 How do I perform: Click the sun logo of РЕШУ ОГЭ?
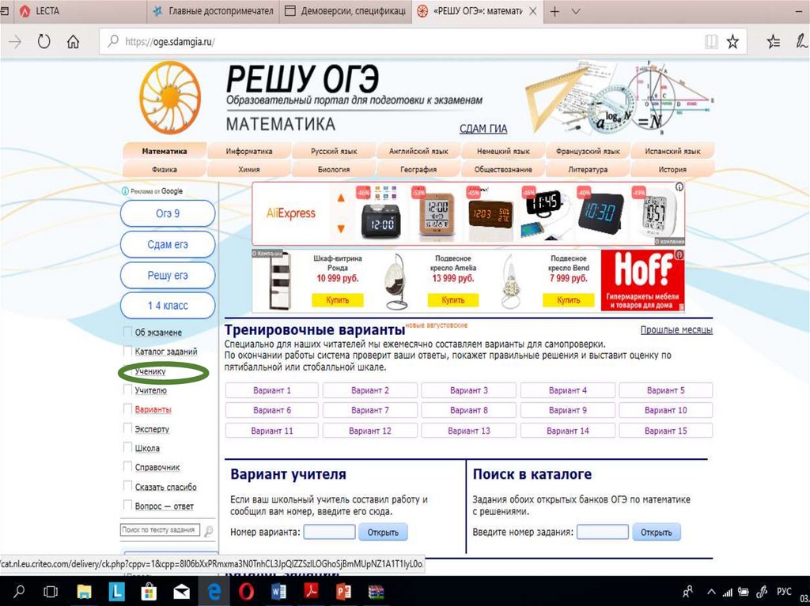(170, 97)
